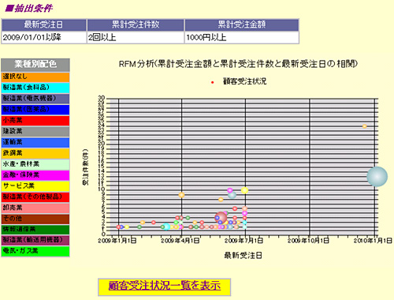Pick the bright green 電気・ガス業 swatch
Screen dimensions: 394x300
tap(35, 251)
